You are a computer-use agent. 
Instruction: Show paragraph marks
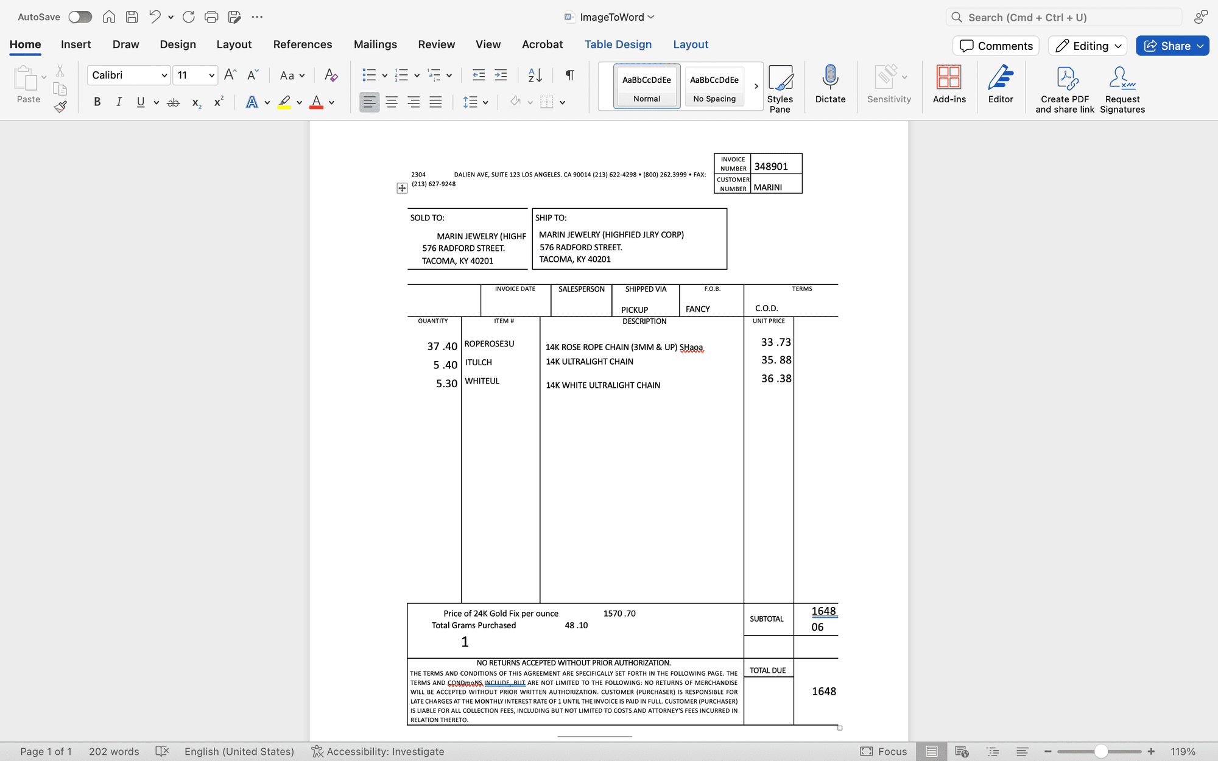click(x=569, y=75)
